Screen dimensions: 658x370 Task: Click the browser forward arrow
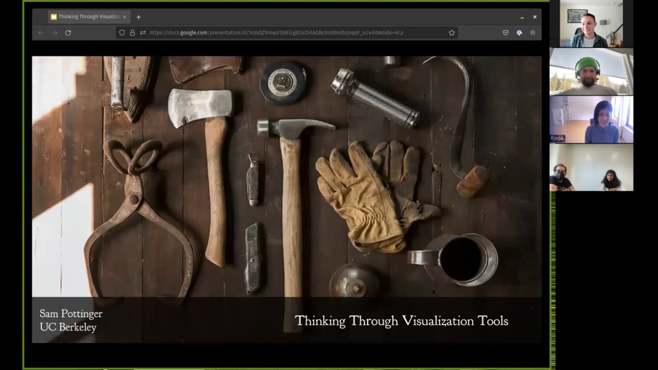[55, 33]
